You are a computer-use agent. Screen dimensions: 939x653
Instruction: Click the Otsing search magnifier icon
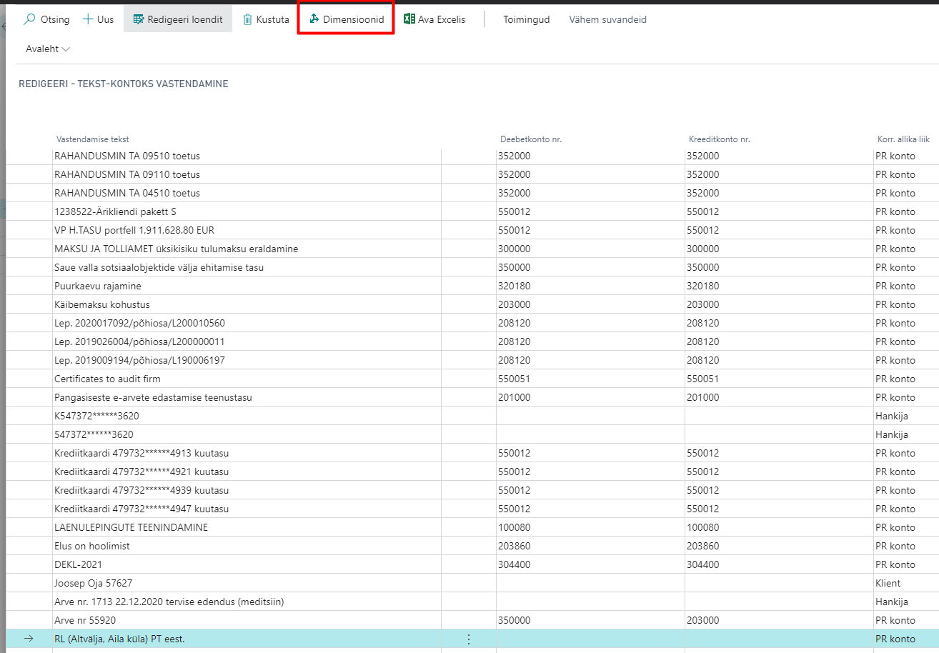pos(29,19)
